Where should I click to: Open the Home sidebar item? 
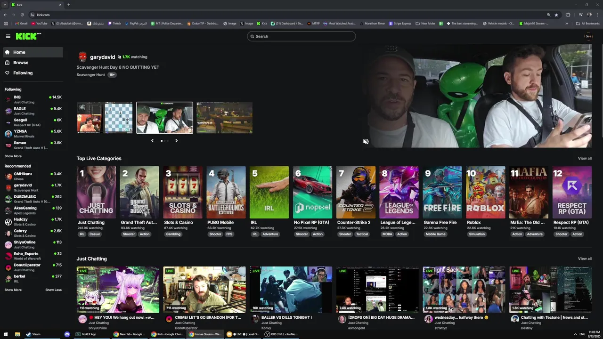point(33,52)
